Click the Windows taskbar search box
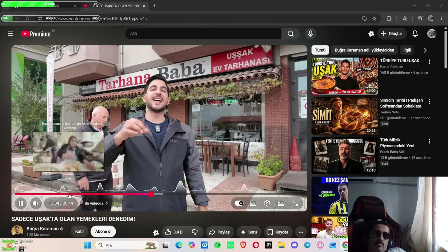 coord(127,245)
